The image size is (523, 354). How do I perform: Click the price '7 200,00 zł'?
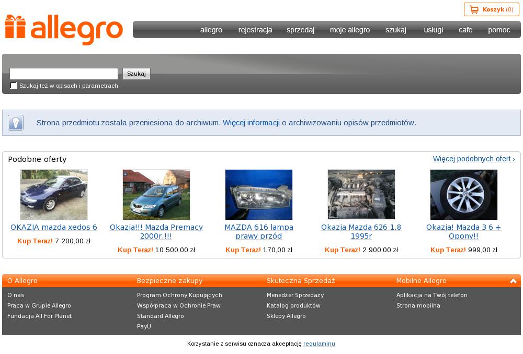(73, 241)
